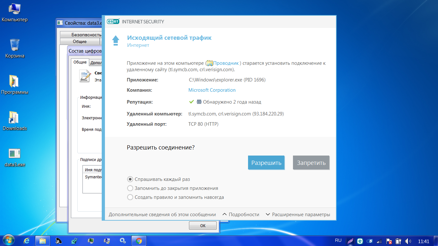Select the Программы folder on the desktop
The image size is (438, 246).
coord(15,85)
